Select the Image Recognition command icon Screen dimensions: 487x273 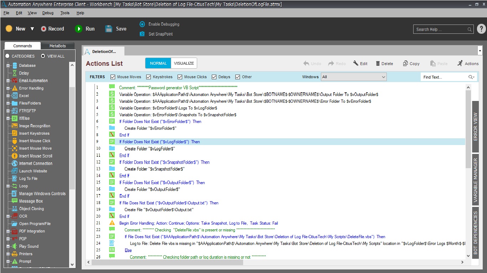[15, 126]
